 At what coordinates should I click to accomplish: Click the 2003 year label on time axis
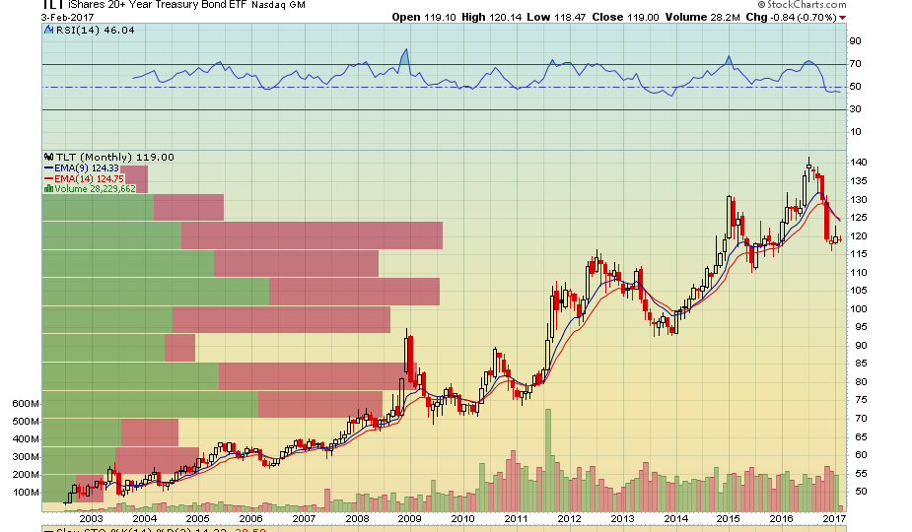[91, 519]
